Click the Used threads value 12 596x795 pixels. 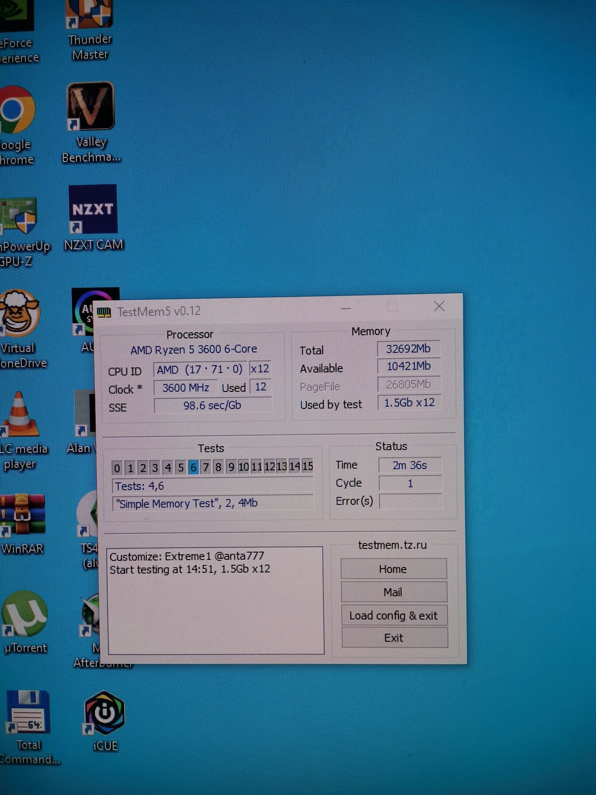click(261, 387)
